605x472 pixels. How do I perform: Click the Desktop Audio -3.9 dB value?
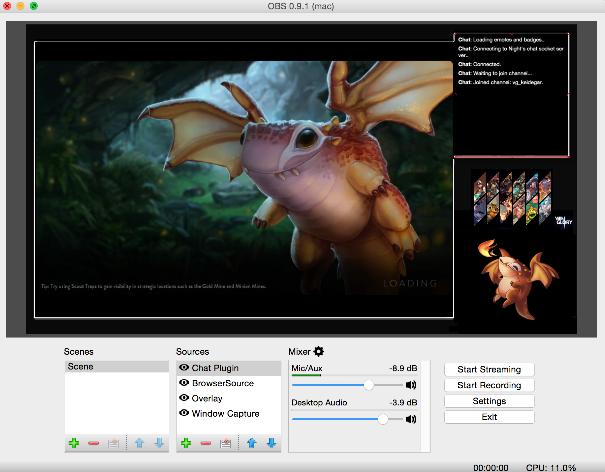tap(403, 402)
